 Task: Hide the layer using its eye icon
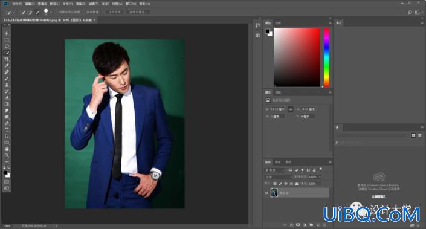pos(266,193)
